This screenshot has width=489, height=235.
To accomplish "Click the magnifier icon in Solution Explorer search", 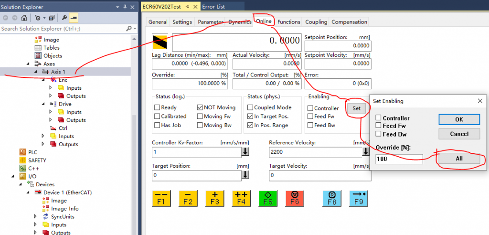I will tap(129, 28).
